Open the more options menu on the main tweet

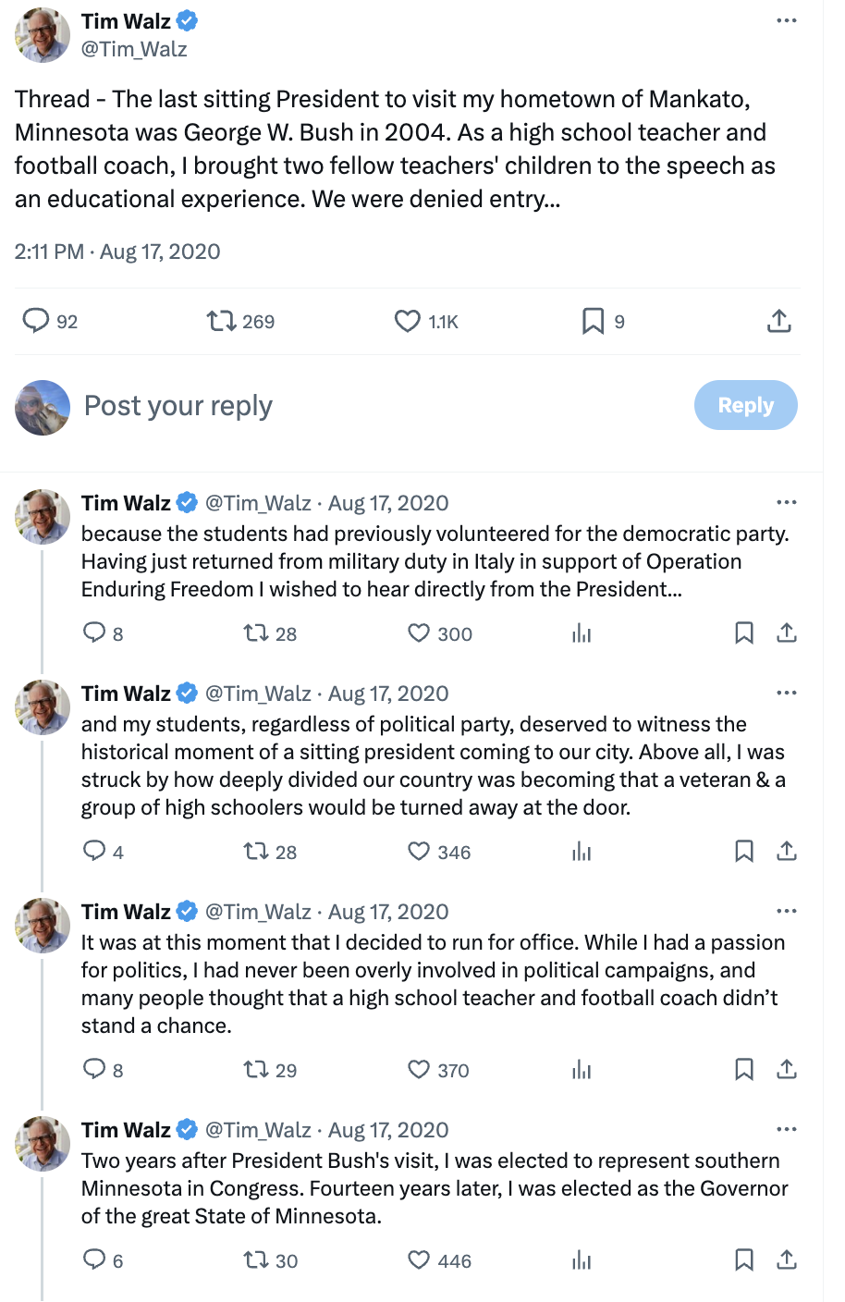785,19
